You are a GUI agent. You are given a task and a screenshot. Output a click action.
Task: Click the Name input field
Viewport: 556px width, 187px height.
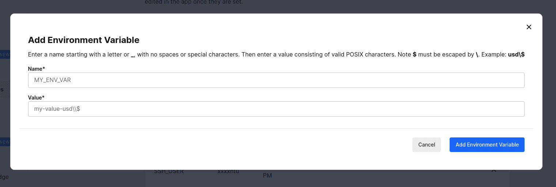(x=276, y=80)
